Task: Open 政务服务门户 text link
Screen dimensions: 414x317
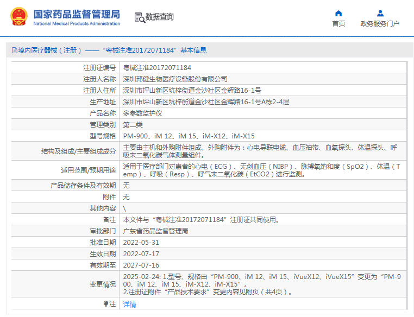Action: point(380,24)
